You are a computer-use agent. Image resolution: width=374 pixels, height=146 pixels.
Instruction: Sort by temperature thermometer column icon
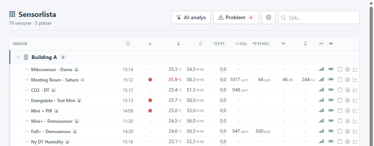pos(178,44)
